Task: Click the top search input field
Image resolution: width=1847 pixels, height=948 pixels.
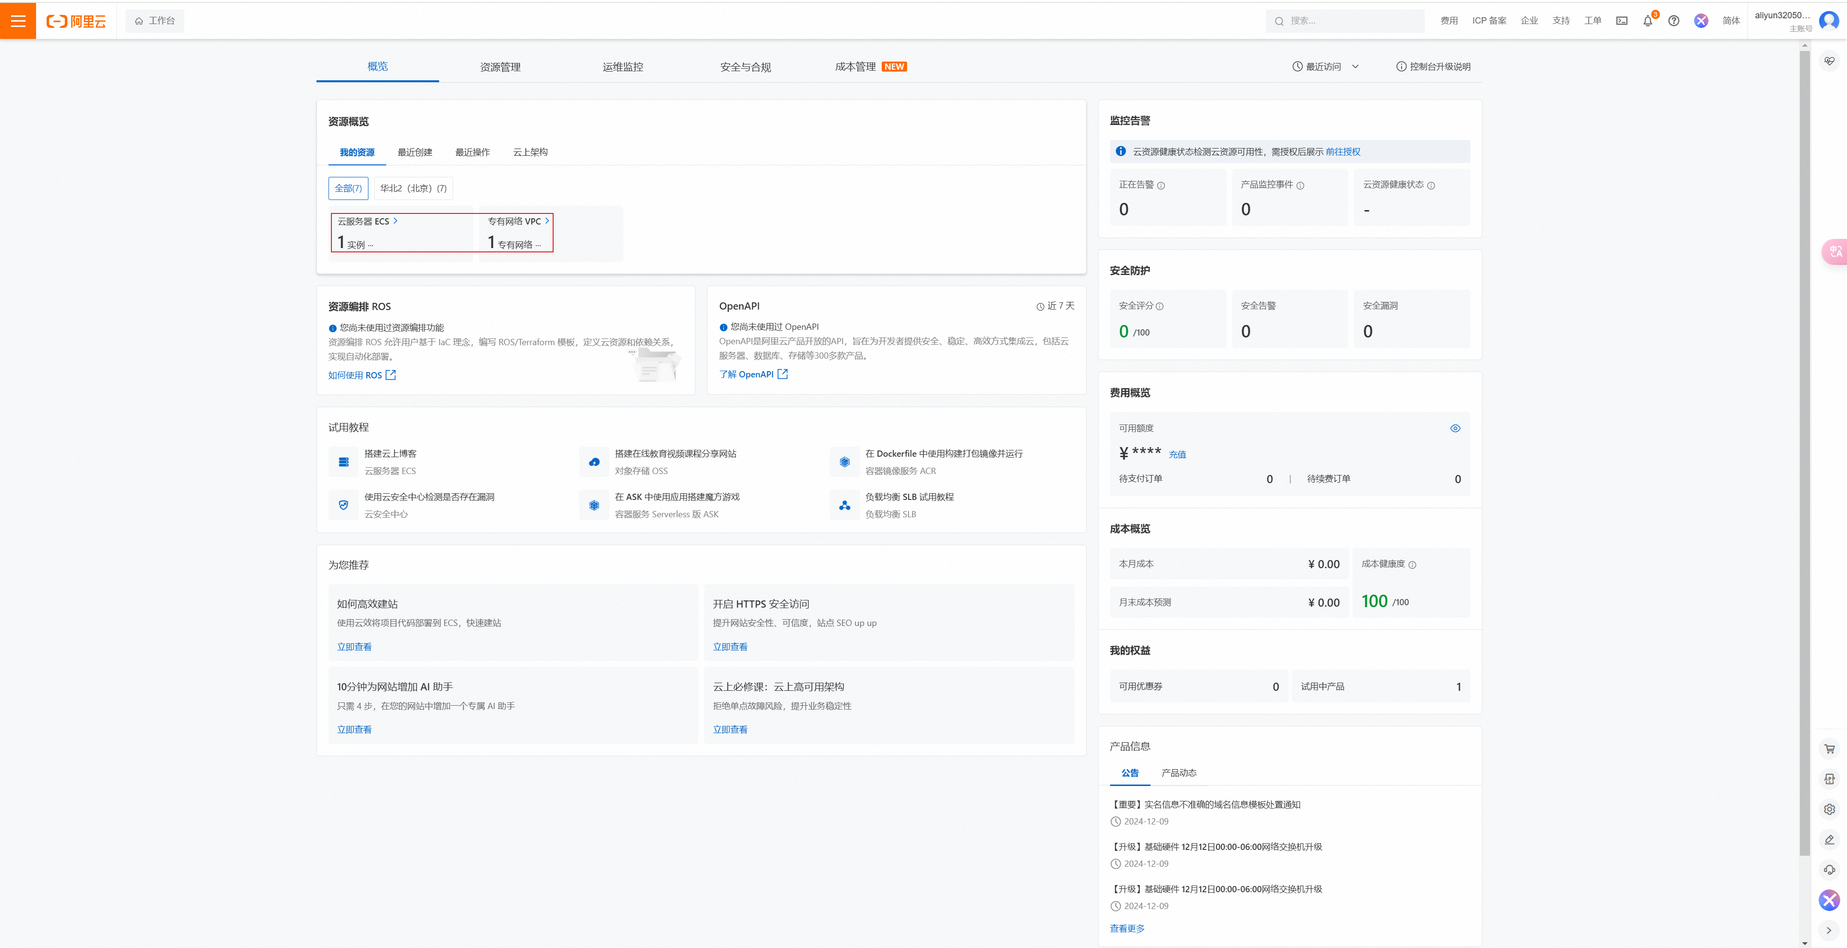Action: 1345,21
